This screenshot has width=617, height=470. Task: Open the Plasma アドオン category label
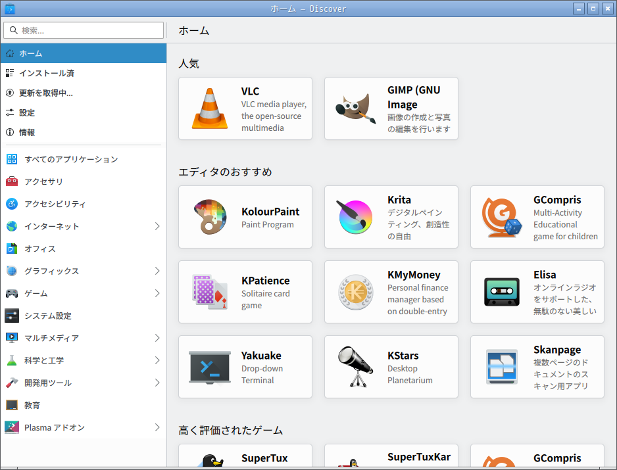(55, 427)
